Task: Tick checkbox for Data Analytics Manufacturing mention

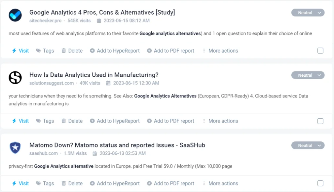Action: [x=320, y=121]
